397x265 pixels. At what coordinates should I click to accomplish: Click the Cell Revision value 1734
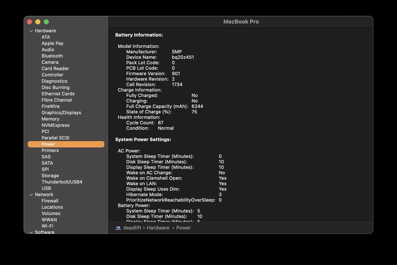tap(177, 85)
